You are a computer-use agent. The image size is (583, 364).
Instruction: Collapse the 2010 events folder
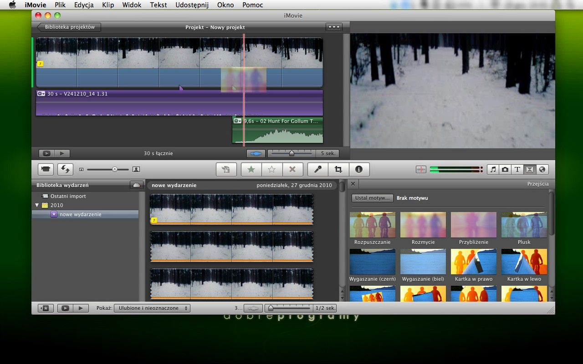pos(37,205)
